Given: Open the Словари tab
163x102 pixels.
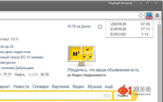Looking at the screenshot, I should pyautogui.click(x=40, y=86).
